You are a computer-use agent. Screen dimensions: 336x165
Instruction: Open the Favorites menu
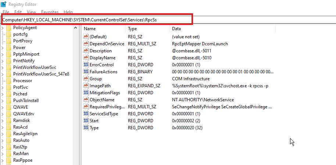coord(50,12)
